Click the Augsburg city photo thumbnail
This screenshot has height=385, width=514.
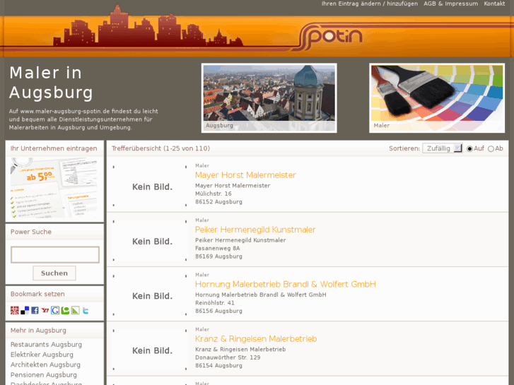[x=269, y=98]
